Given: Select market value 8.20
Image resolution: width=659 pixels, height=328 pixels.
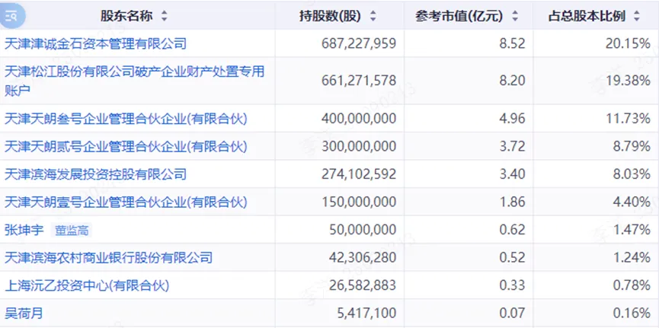Looking at the screenshot, I should point(511,81).
